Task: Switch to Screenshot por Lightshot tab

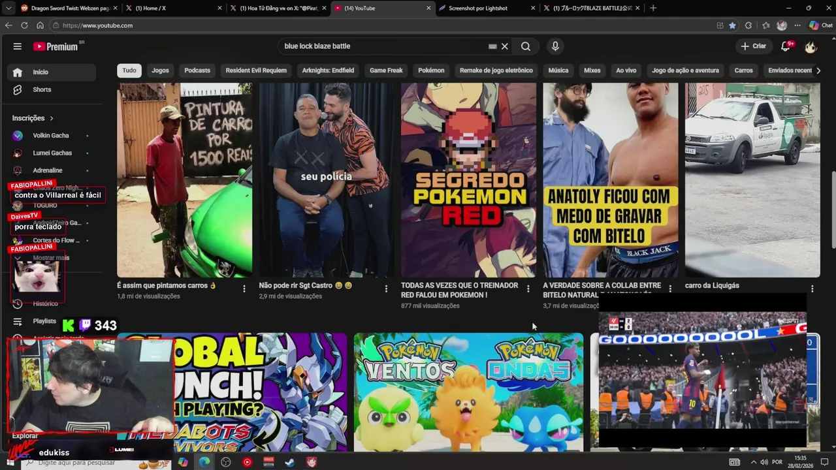Action: pyautogui.click(x=486, y=8)
